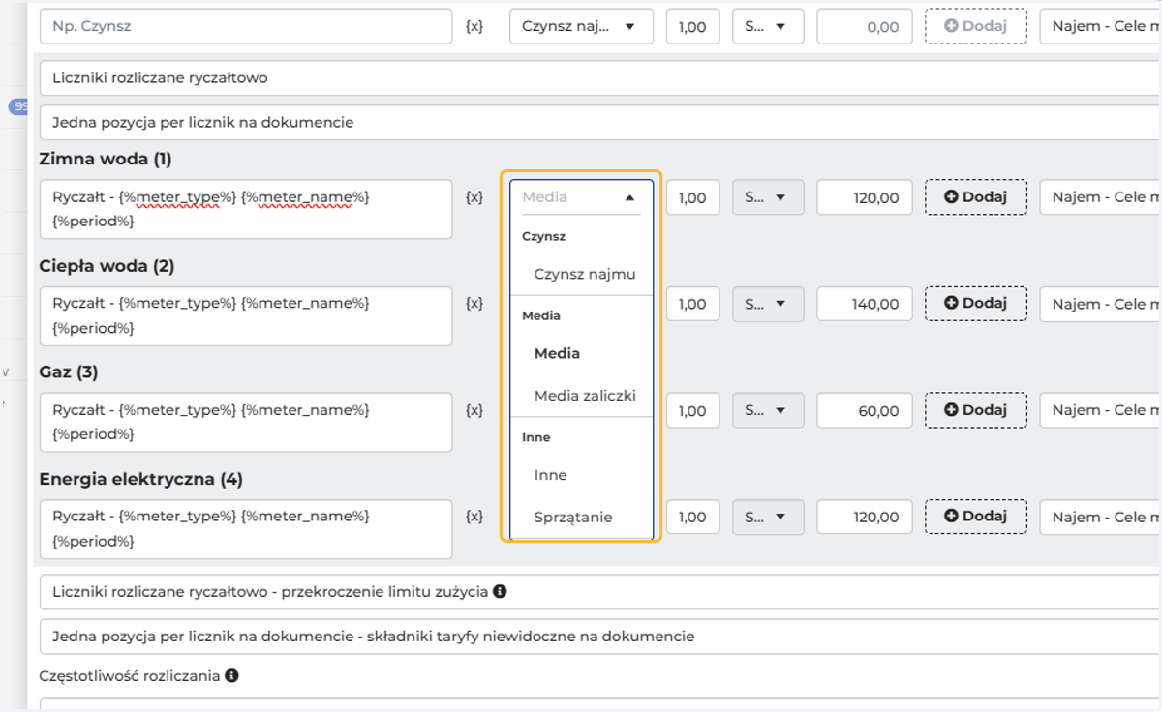Open Najem - Cele field for Ciepła woda
This screenshot has height=712, width=1162.
[x=1101, y=304]
